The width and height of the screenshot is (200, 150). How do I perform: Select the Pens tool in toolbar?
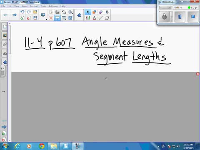tap(88, 18)
